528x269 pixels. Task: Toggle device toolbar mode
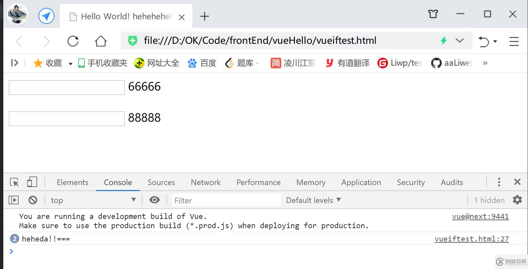point(32,182)
